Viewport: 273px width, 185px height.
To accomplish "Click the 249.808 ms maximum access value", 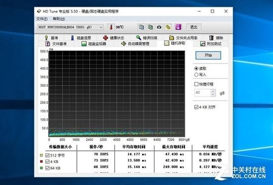I will tap(174, 167).
